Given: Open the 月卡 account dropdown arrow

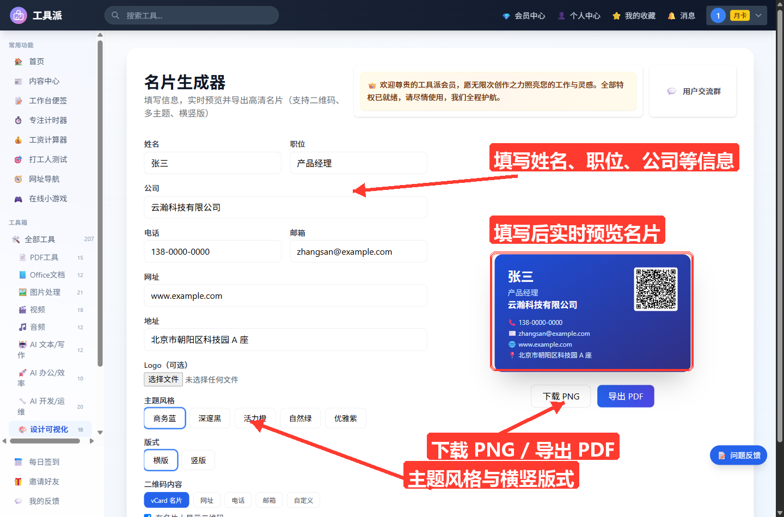Looking at the screenshot, I should (x=758, y=15).
